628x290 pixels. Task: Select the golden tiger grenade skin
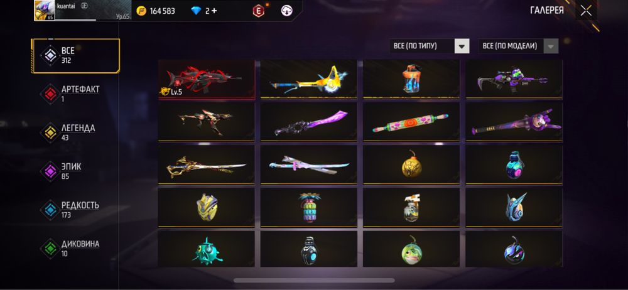tap(411, 164)
